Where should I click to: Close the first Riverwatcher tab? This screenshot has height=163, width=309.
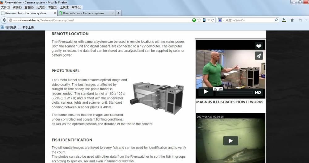(x=55, y=13)
